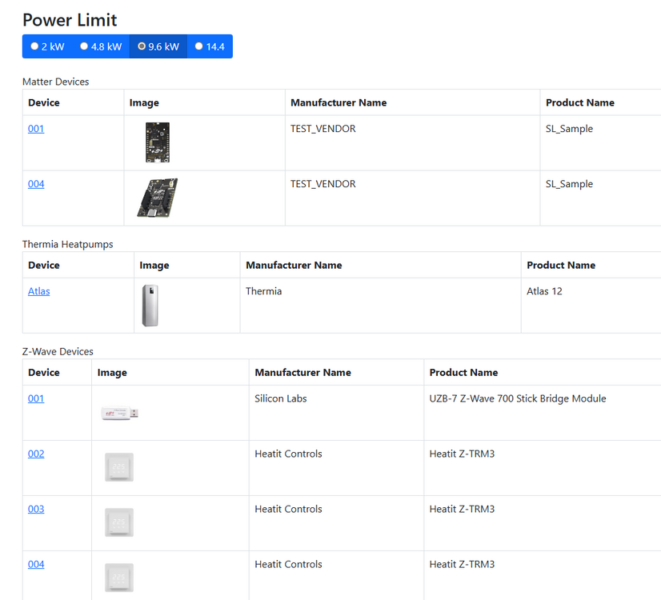Screen dimensions: 661x600
Task: Click the Thermia Atlas heatpump image
Action: (150, 306)
